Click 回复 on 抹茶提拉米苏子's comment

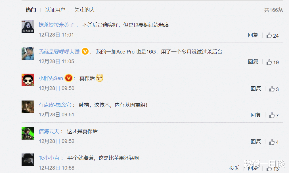point(253,35)
